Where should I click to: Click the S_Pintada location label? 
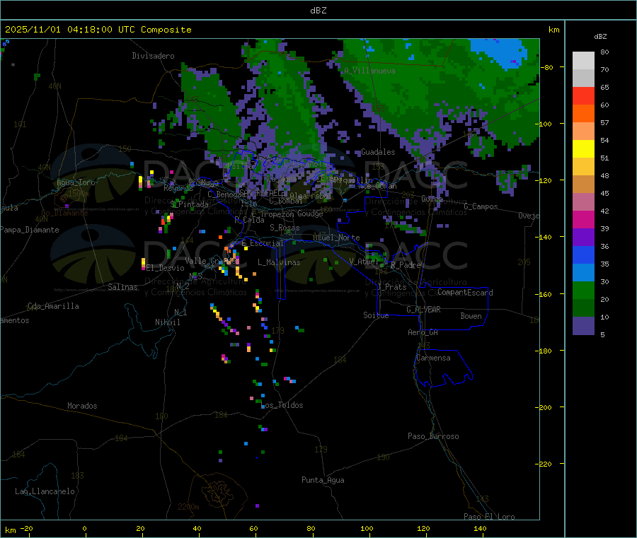(x=189, y=204)
